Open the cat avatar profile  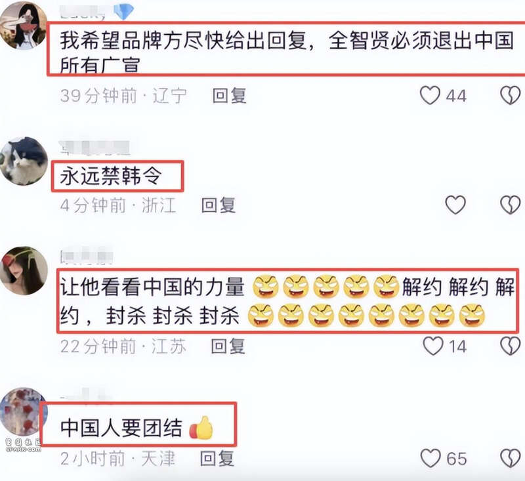pos(24,161)
